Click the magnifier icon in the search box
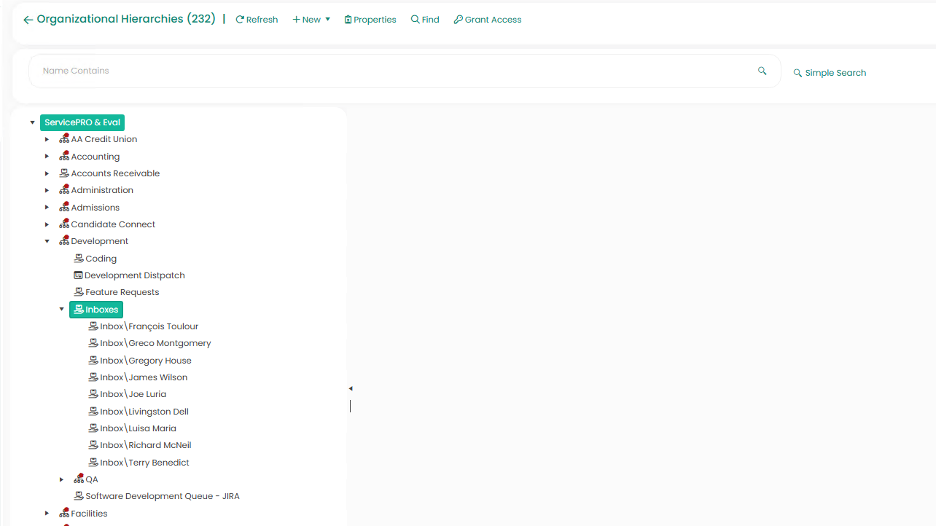Screen dimensions: 936x526 [x=762, y=71]
